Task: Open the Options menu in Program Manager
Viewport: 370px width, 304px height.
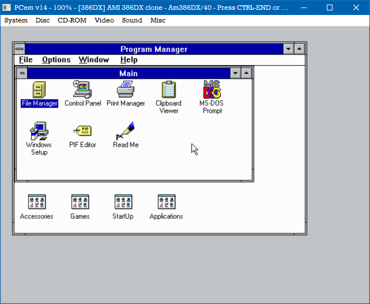Action: [x=56, y=60]
